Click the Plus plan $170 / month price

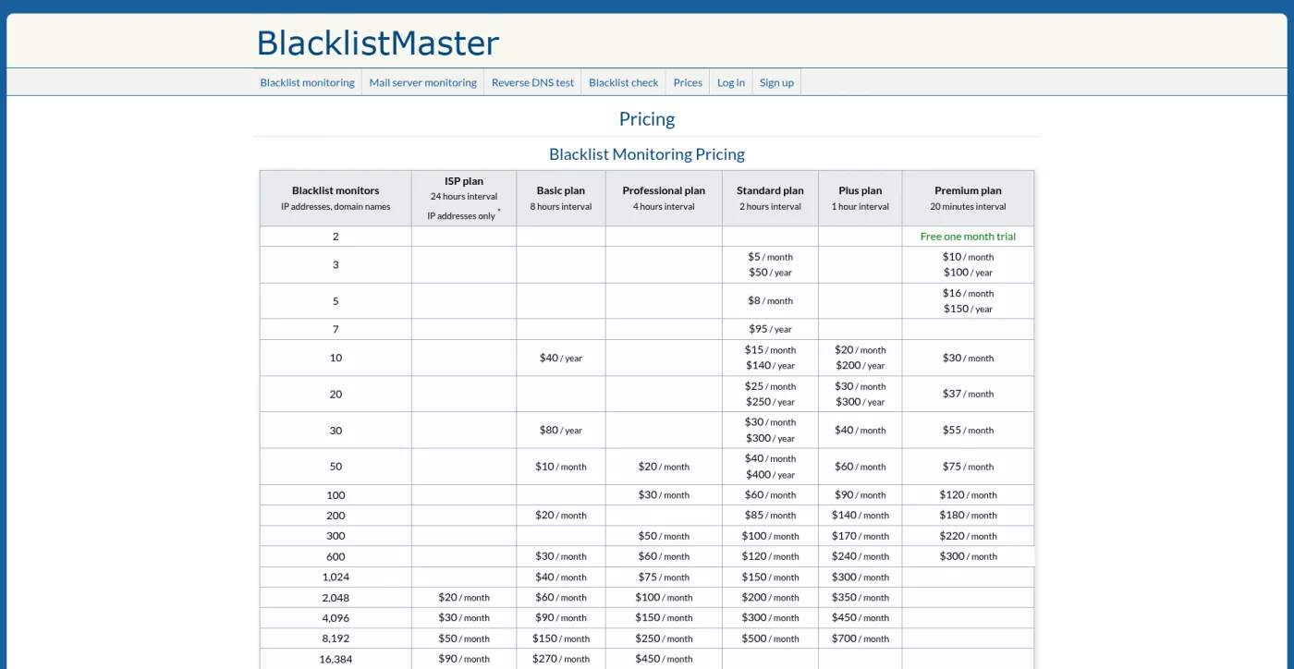860,536
